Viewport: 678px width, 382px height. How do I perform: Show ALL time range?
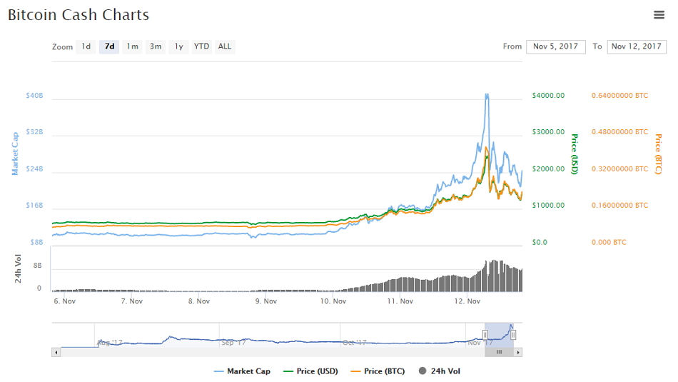click(x=225, y=47)
